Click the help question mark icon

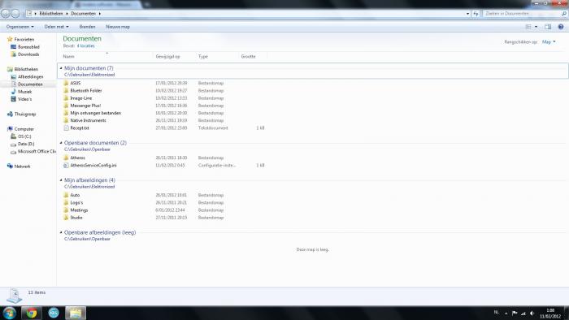[x=561, y=27]
